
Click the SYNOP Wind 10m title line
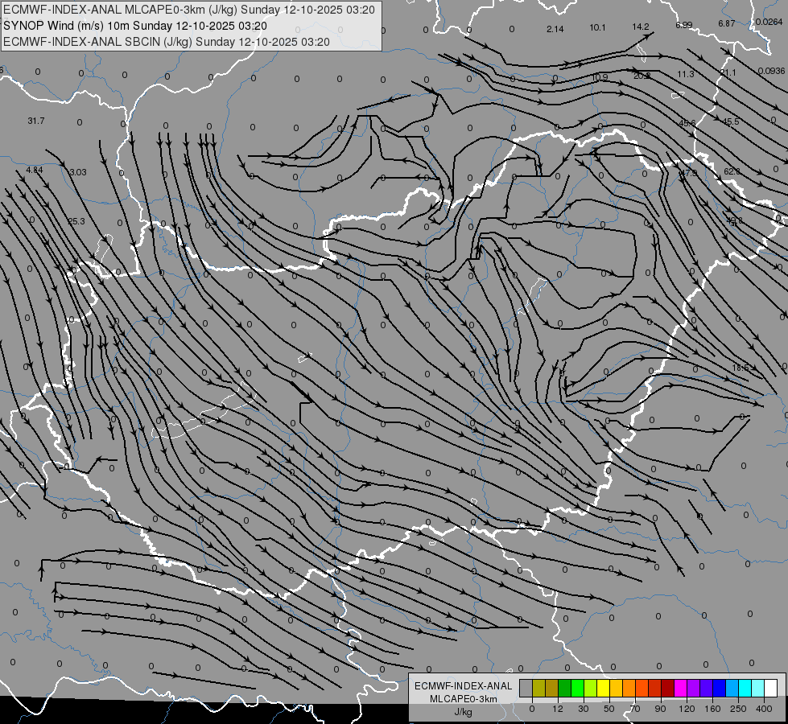click(x=135, y=26)
